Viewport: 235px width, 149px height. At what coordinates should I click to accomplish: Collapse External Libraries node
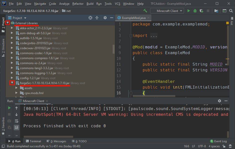click(x=7, y=23)
